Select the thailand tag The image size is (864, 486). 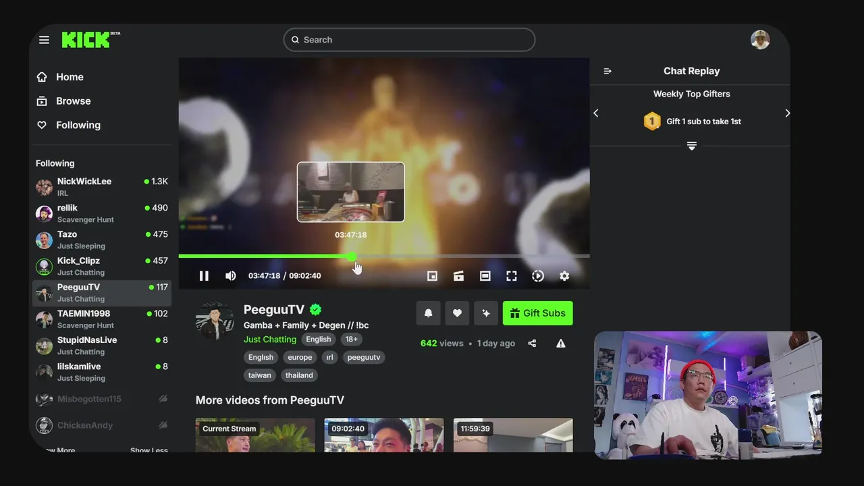(299, 375)
